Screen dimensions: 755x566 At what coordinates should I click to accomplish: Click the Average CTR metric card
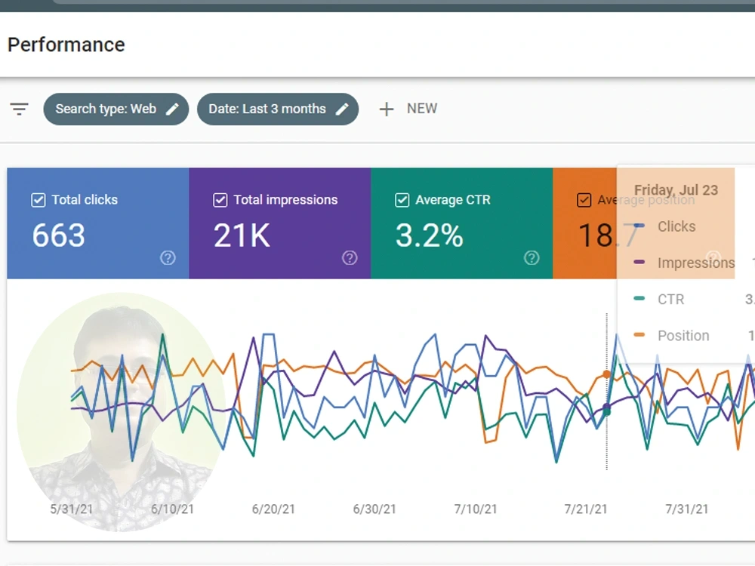[462, 223]
